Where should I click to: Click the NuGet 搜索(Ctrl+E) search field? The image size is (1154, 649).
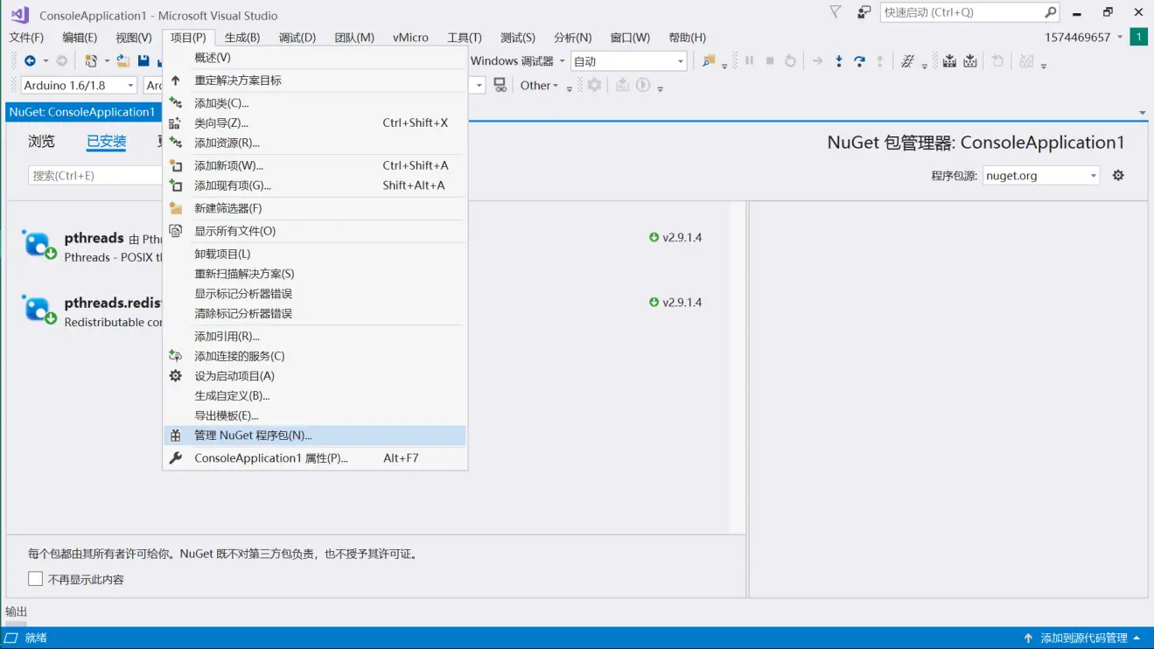94,175
